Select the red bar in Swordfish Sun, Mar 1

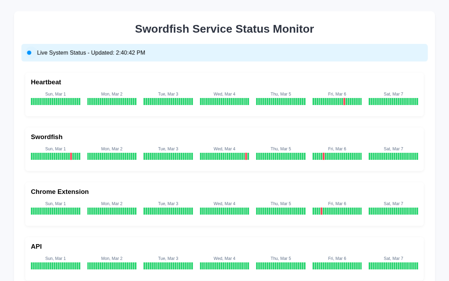coord(71,156)
